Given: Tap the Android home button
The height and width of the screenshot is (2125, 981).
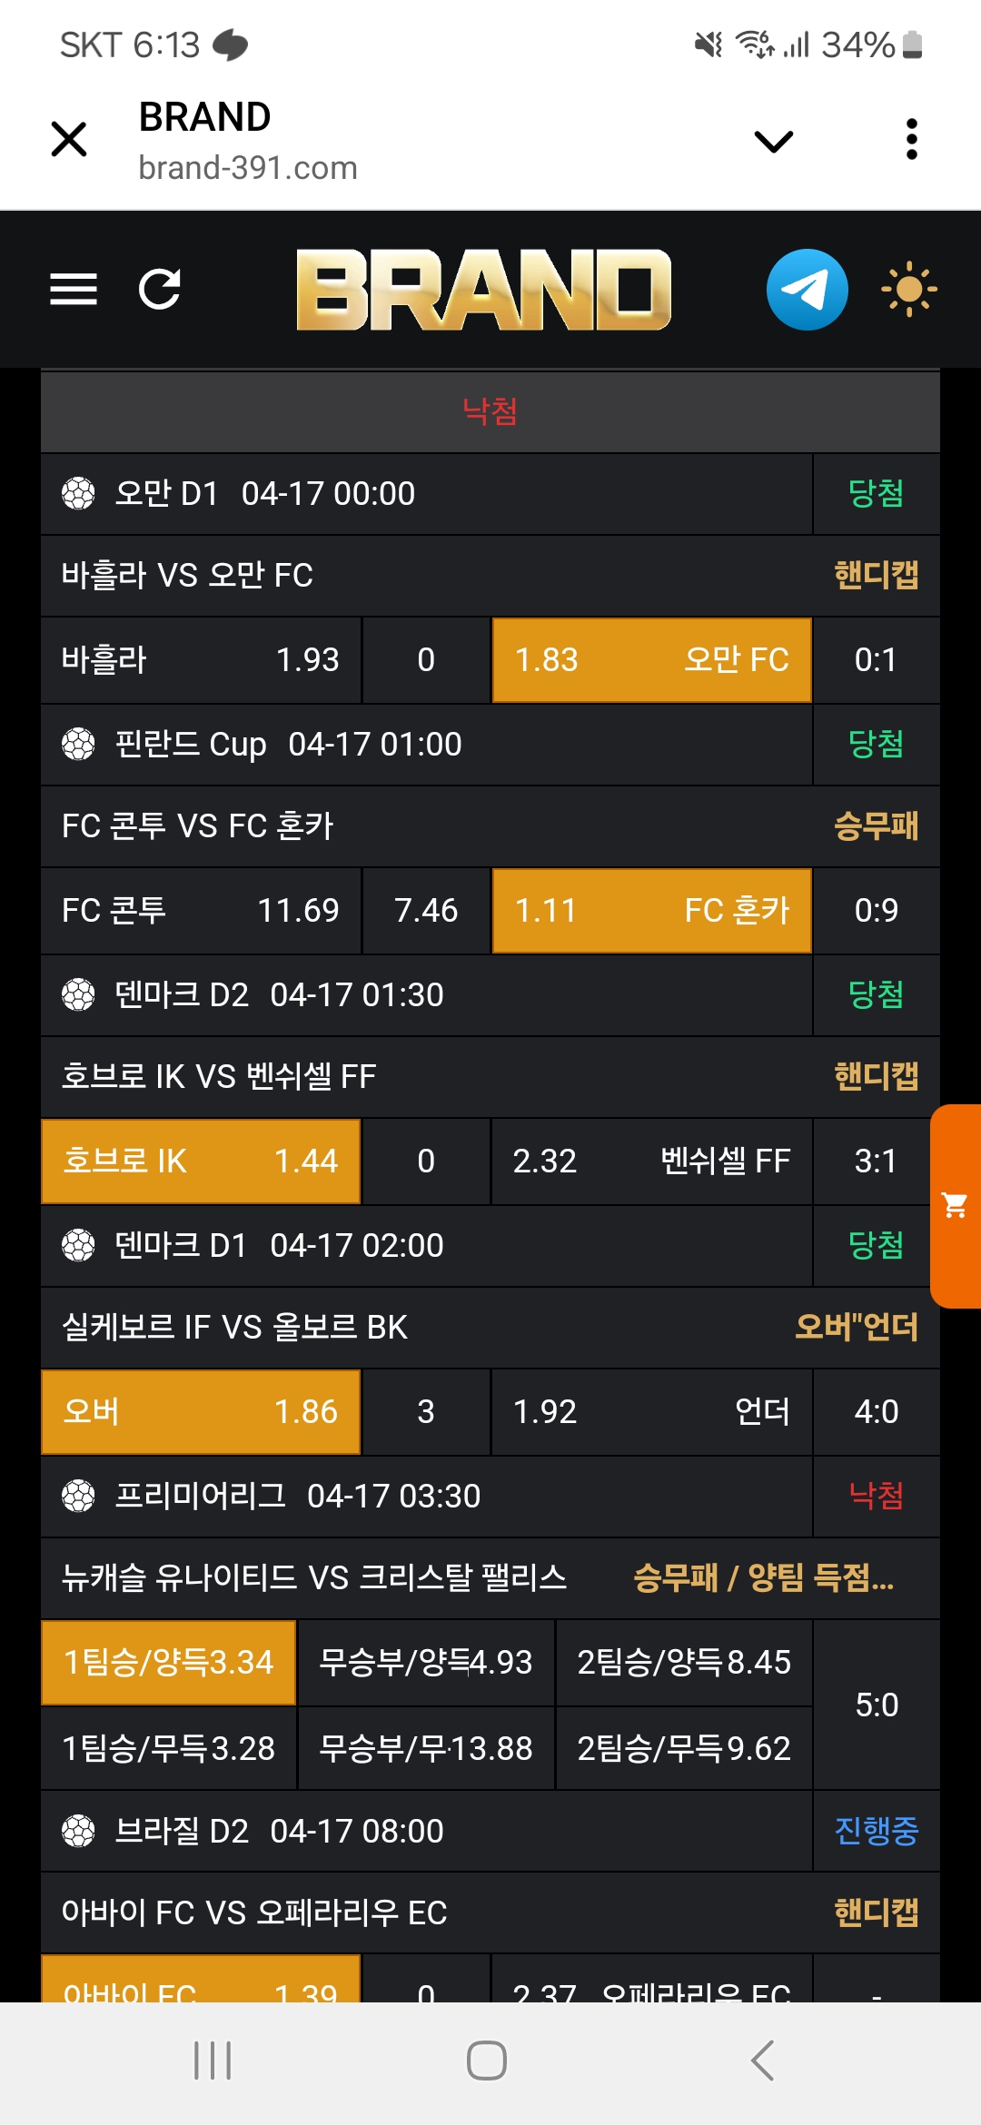Looking at the screenshot, I should point(487,2061).
